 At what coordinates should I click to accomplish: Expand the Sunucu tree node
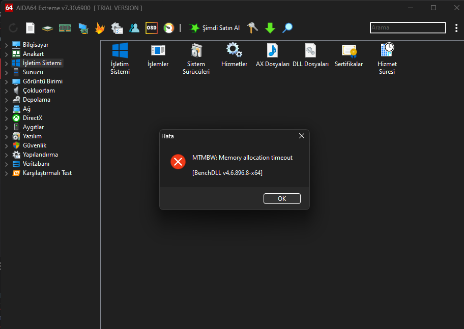[7, 73]
